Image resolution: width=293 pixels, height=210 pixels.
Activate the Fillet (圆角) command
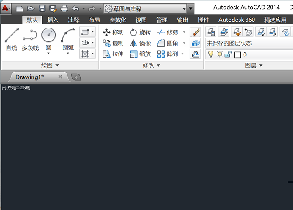click(x=167, y=43)
